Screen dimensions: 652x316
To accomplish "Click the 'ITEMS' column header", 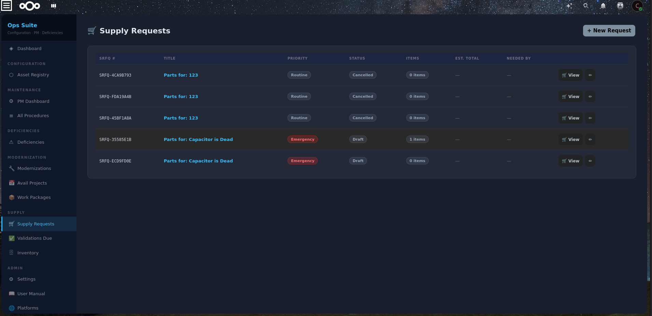I will pyautogui.click(x=412, y=59).
